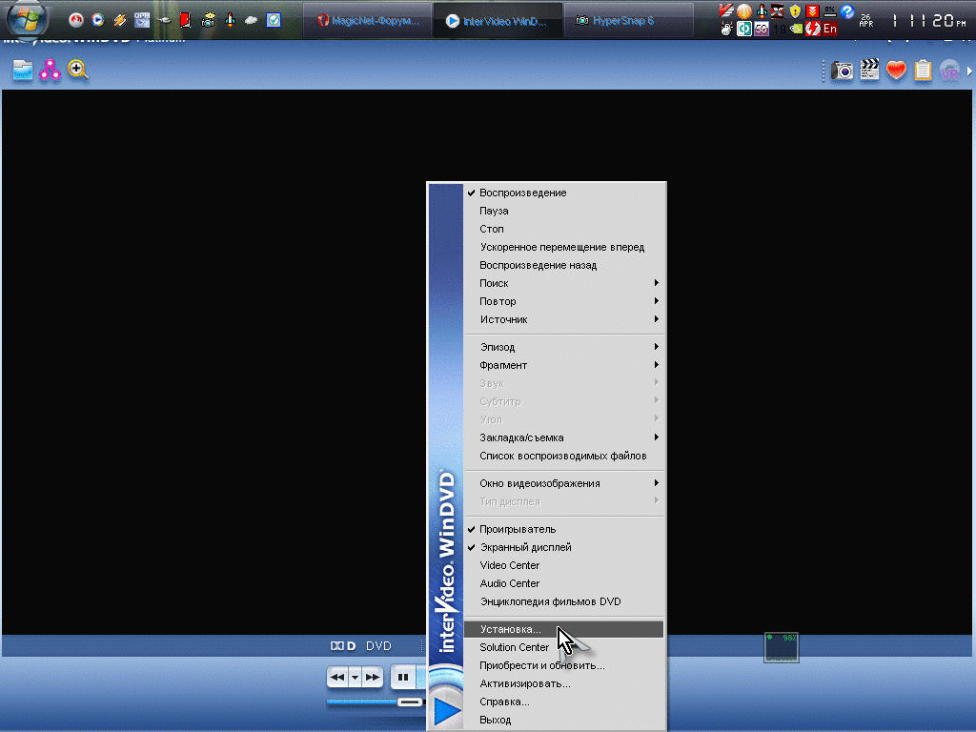Open Энциклопедия фильмов DVD
976x732 pixels.
(564, 601)
